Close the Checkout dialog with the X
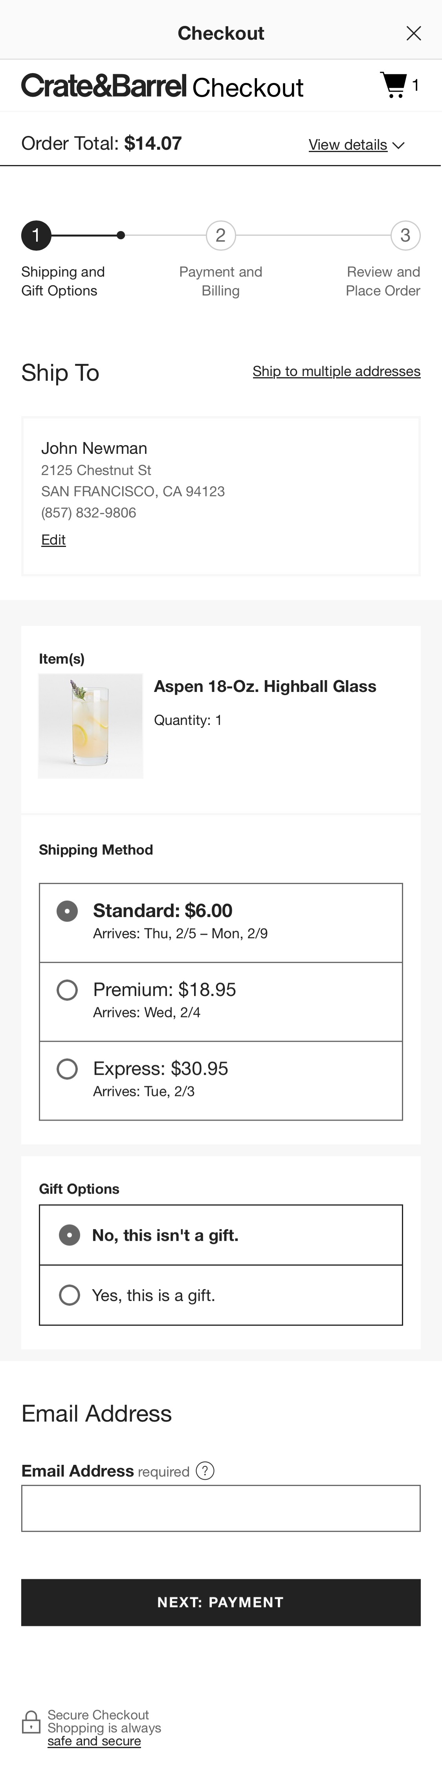 [x=414, y=32]
